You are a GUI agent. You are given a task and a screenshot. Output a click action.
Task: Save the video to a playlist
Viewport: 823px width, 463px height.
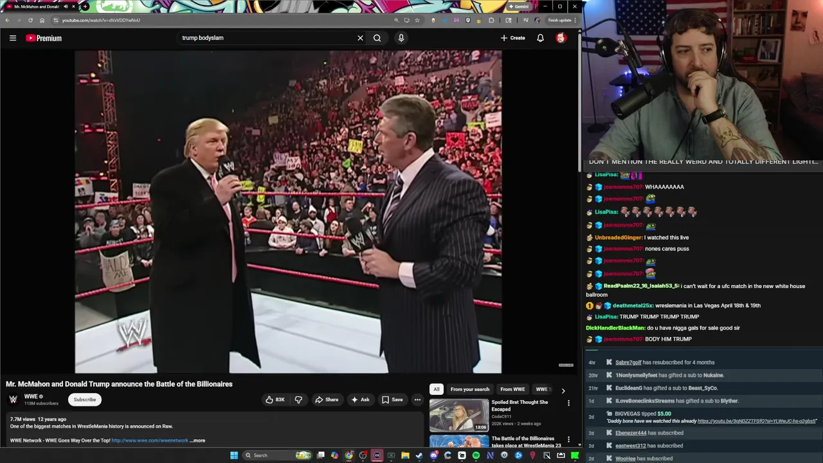[x=392, y=399]
